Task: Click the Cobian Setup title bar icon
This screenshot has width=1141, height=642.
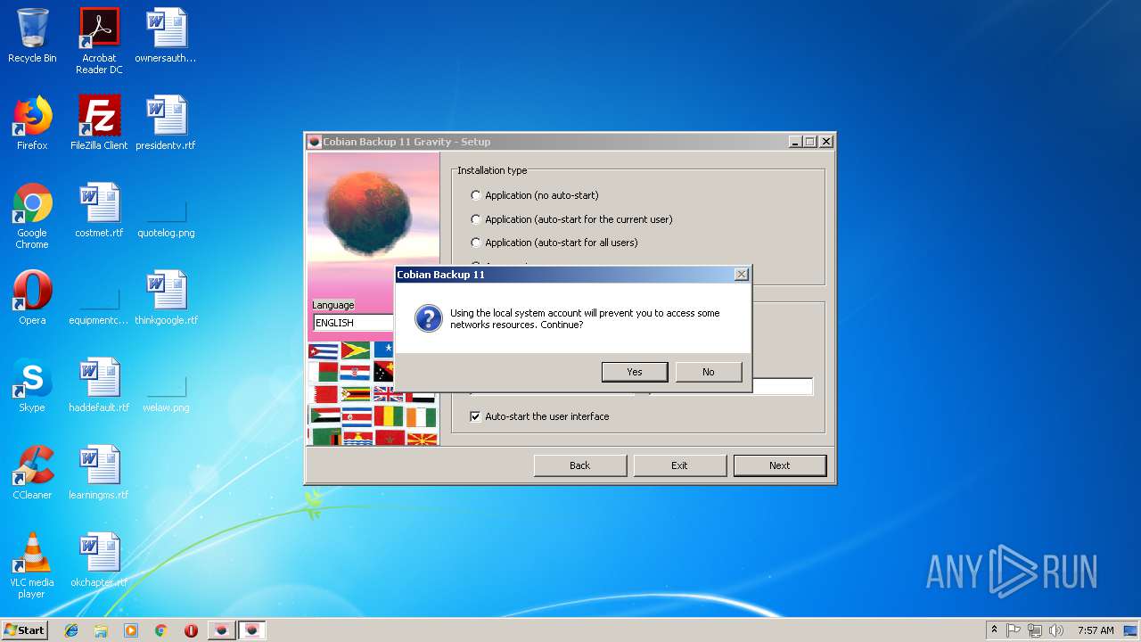Action: pyautogui.click(x=314, y=142)
